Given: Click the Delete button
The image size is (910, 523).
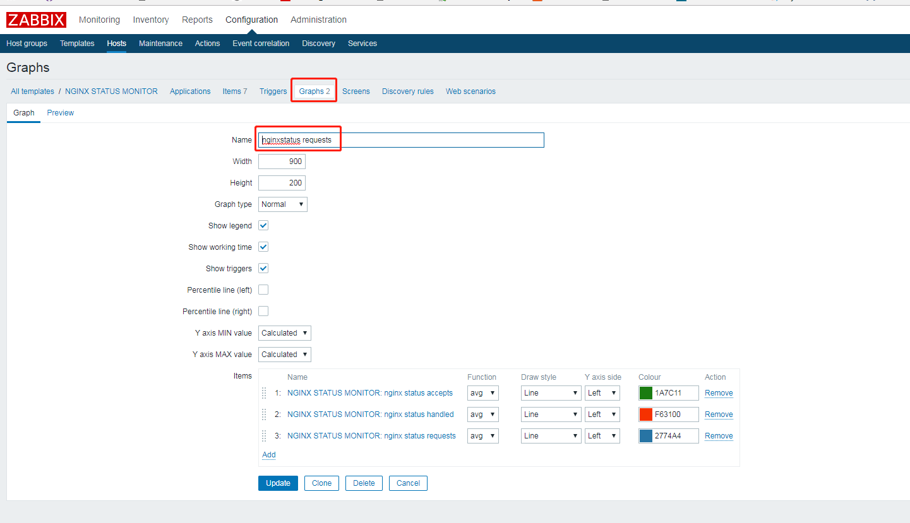Looking at the screenshot, I should coord(364,483).
